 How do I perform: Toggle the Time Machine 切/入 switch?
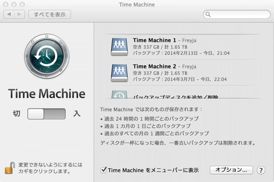click(47, 114)
